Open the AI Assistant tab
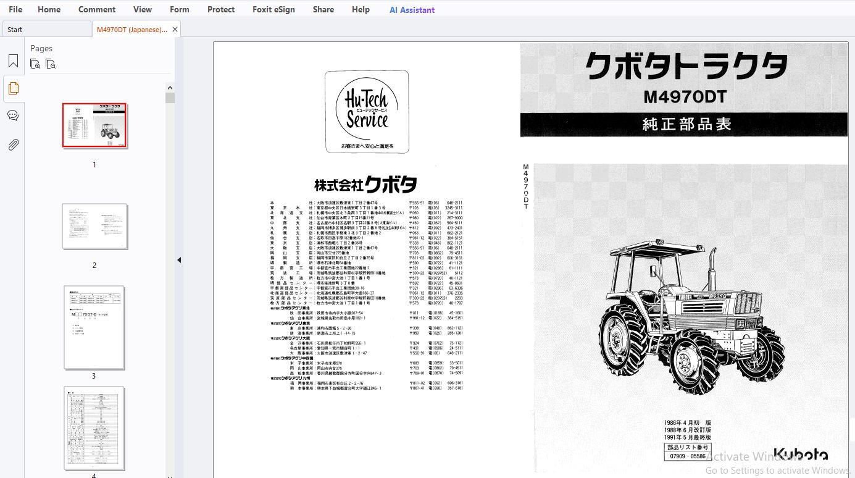 (x=412, y=10)
